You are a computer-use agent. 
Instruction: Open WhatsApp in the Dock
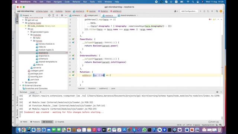pyautogui.click(x=145, y=130)
